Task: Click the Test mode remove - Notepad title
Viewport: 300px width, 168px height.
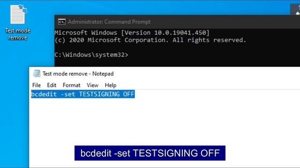Action: coord(78,74)
